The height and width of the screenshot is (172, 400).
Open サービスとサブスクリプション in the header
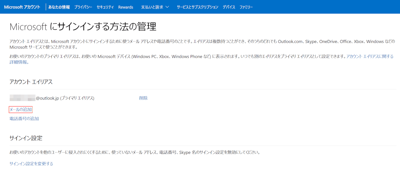click(198, 7)
